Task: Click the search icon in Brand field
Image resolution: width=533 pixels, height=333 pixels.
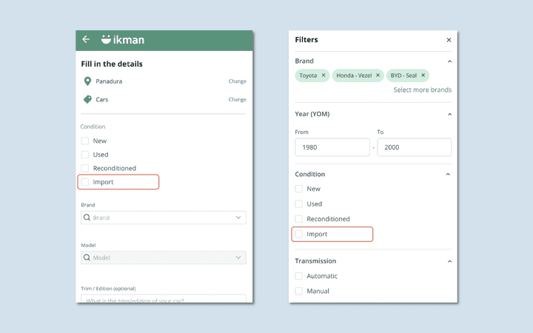Action: pos(87,218)
